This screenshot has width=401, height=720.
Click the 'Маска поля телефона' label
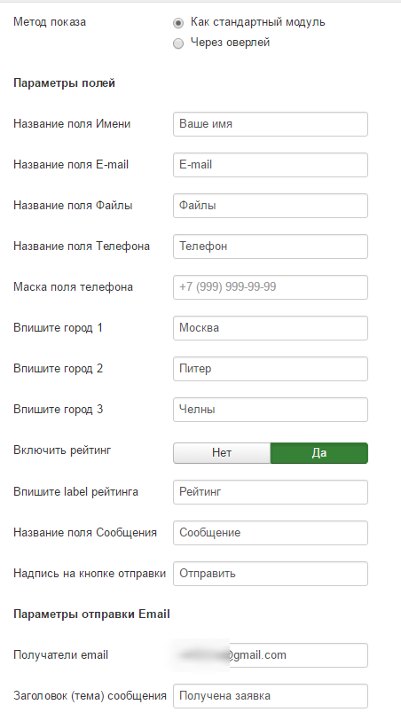73,287
